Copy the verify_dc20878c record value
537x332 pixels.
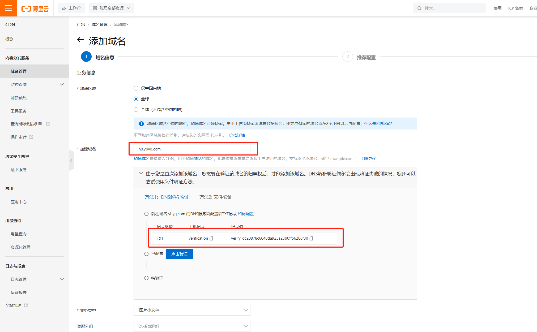312,238
